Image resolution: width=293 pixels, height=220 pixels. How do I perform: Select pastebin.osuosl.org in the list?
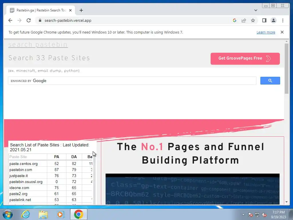point(26,182)
